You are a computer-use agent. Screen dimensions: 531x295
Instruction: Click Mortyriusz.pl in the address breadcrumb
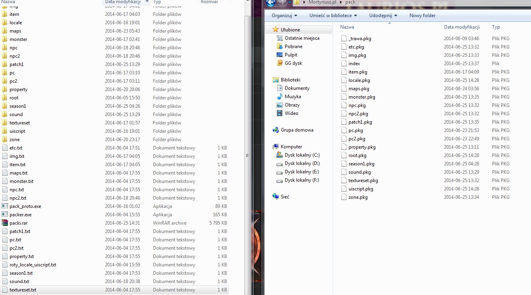(x=322, y=2)
